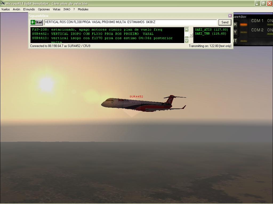Click the SUR4413 chat message line
Viewport: 273px width, 204px height.
tap(102, 38)
